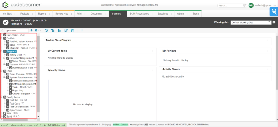
Task: Open Working-Set settings gear icon
Action: (274, 22)
